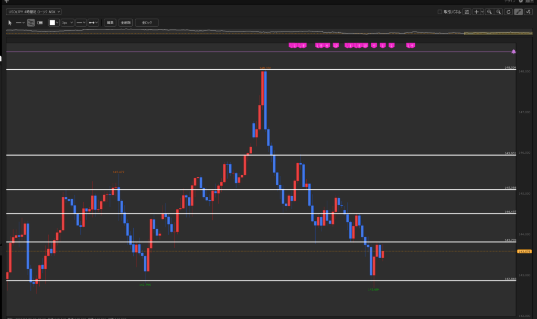Click the move handle icon at top left

click(x=6, y=2)
